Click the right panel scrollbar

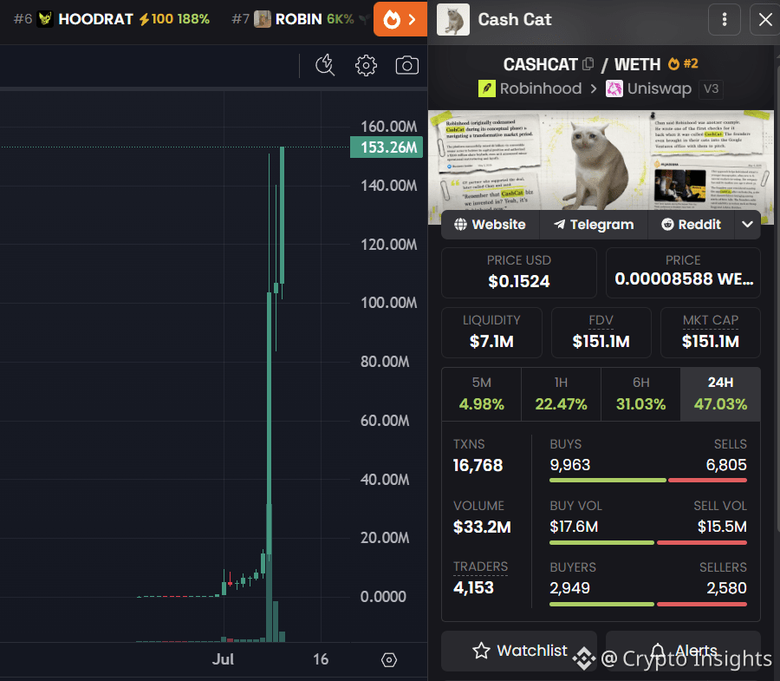point(777,298)
